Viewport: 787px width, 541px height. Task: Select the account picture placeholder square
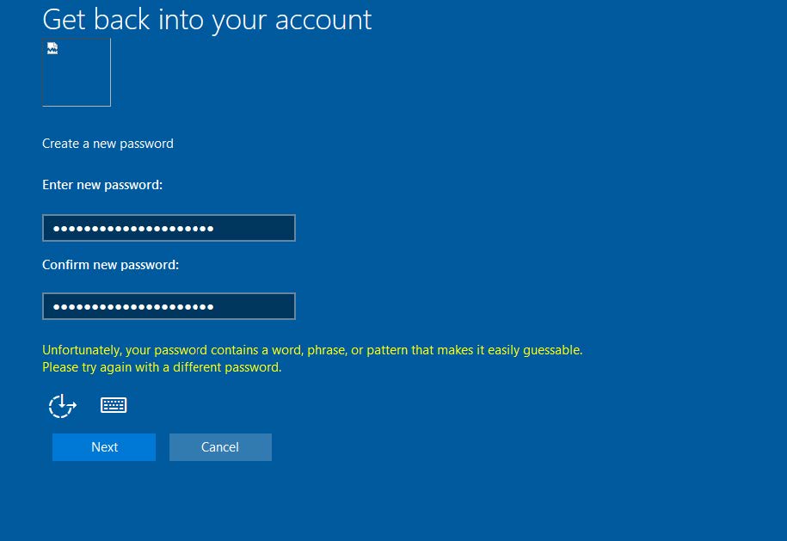pyautogui.click(x=76, y=72)
